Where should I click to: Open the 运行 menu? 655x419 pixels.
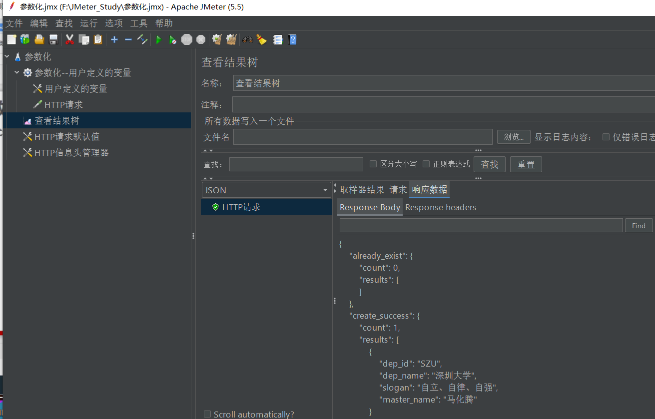[x=89, y=23]
